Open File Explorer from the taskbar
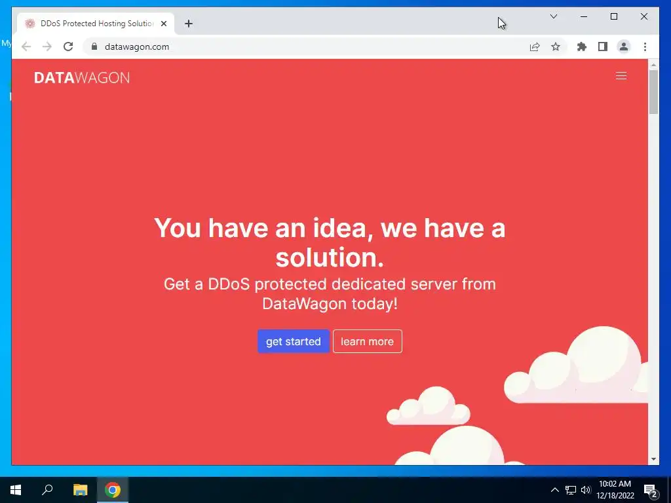The width and height of the screenshot is (671, 503). [x=80, y=490]
